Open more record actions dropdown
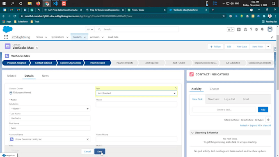This screenshot has width=279, height=157. tap(268, 47)
